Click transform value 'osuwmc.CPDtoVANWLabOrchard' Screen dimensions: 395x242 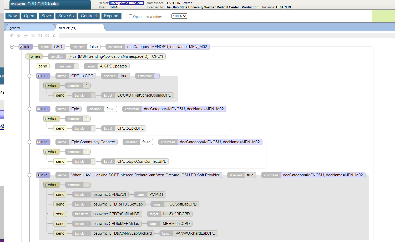coord(123,233)
